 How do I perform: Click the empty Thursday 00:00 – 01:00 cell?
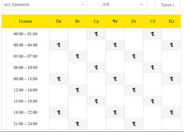click(115, 34)
